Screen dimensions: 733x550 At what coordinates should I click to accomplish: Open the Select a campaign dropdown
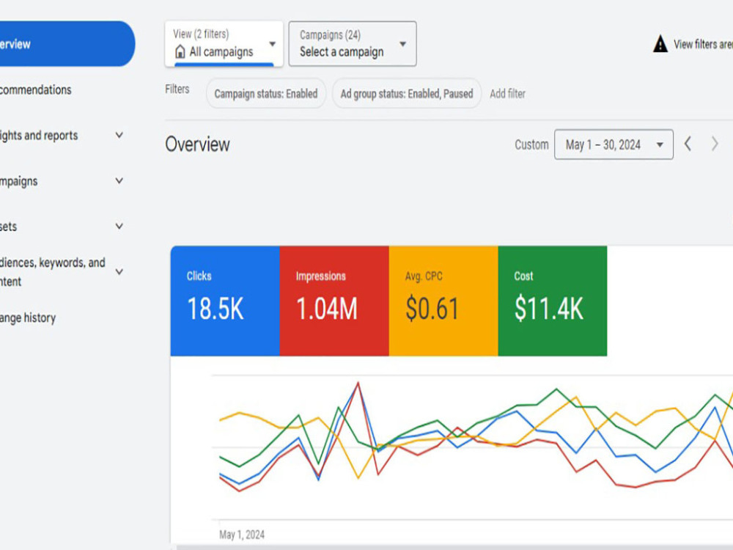353,44
